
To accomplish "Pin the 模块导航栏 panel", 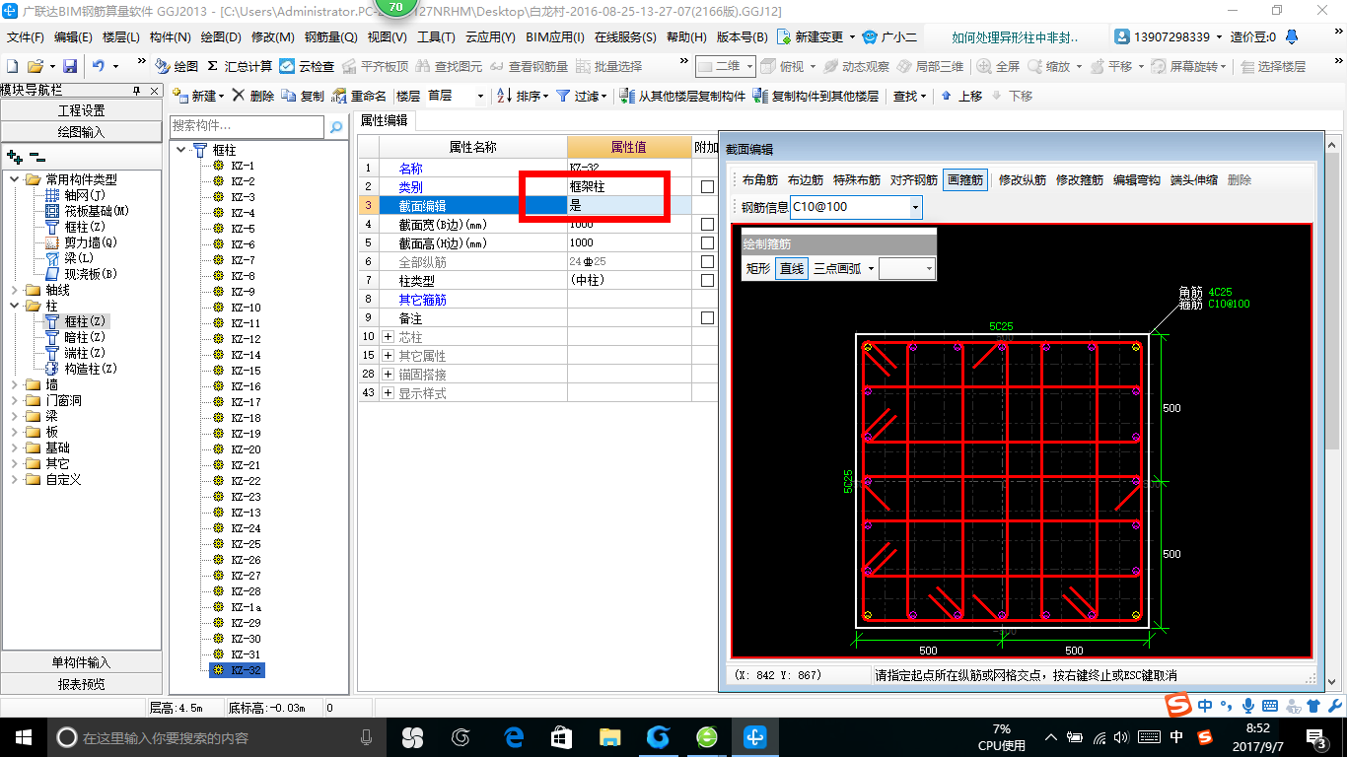I will tap(137, 91).
